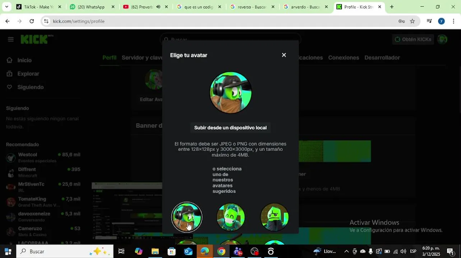Go back in browser
The image size is (461, 258).
click(x=8, y=21)
